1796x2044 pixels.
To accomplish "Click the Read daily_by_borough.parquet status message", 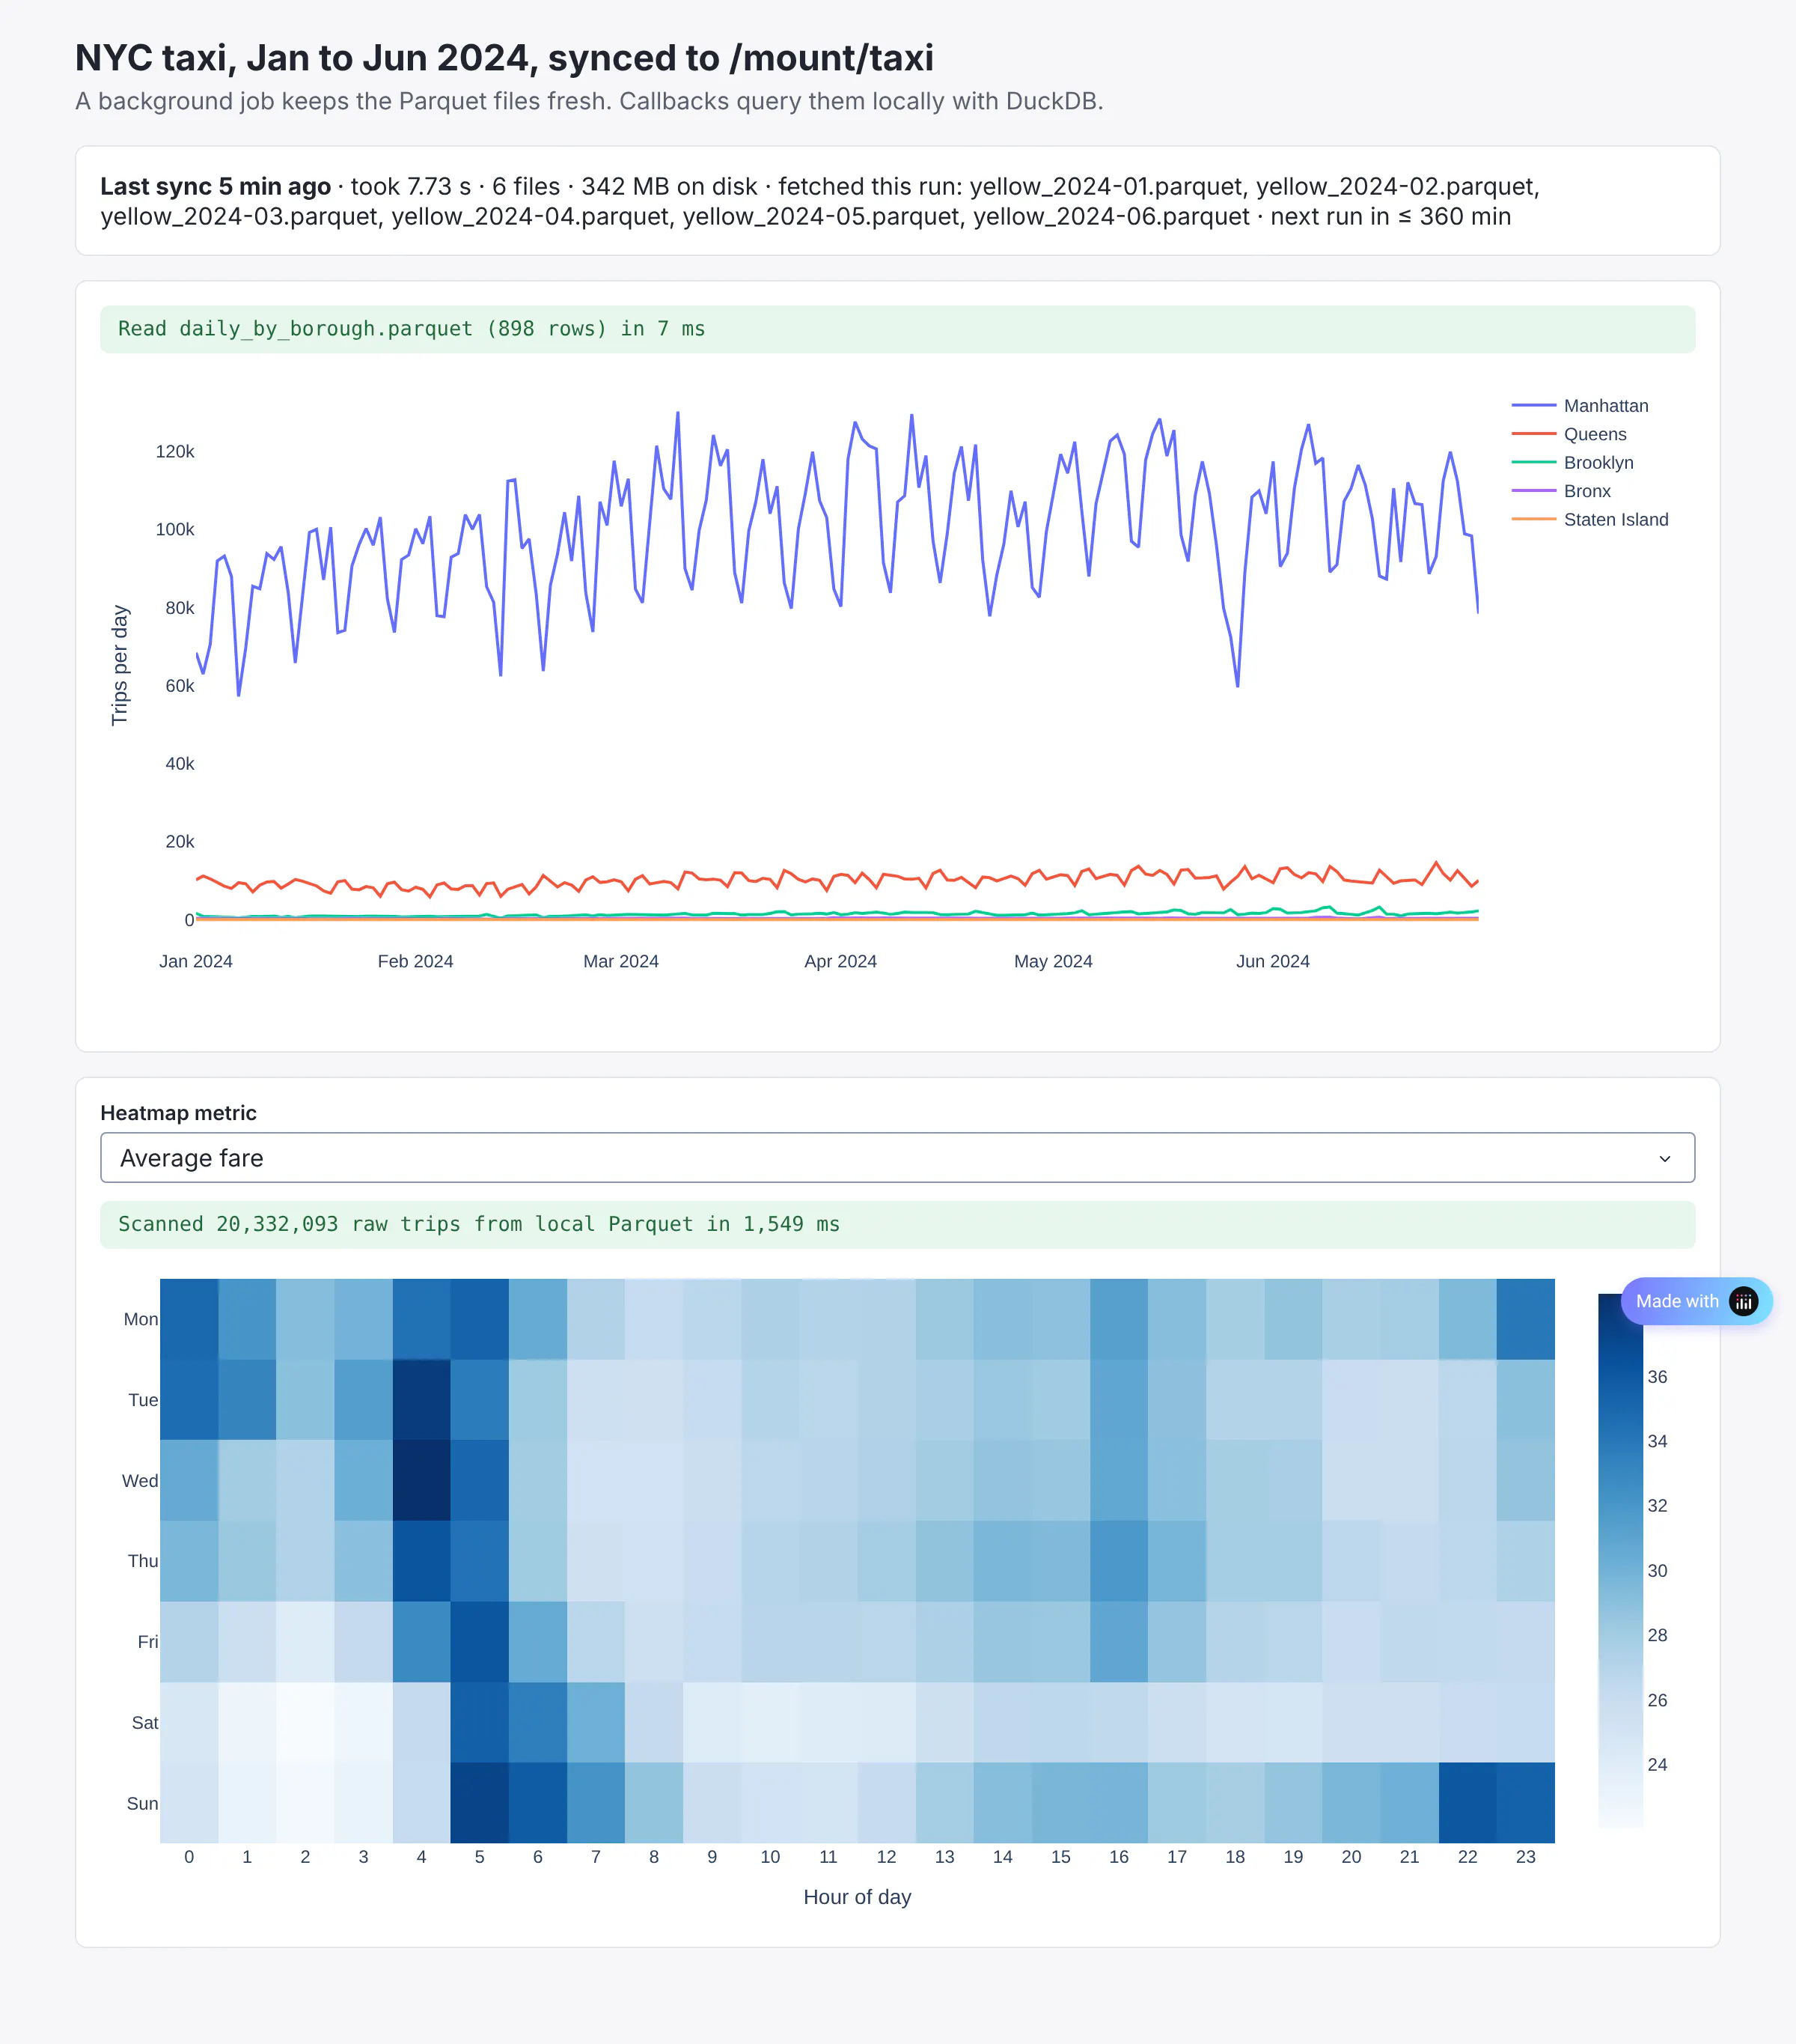I will pos(897,329).
